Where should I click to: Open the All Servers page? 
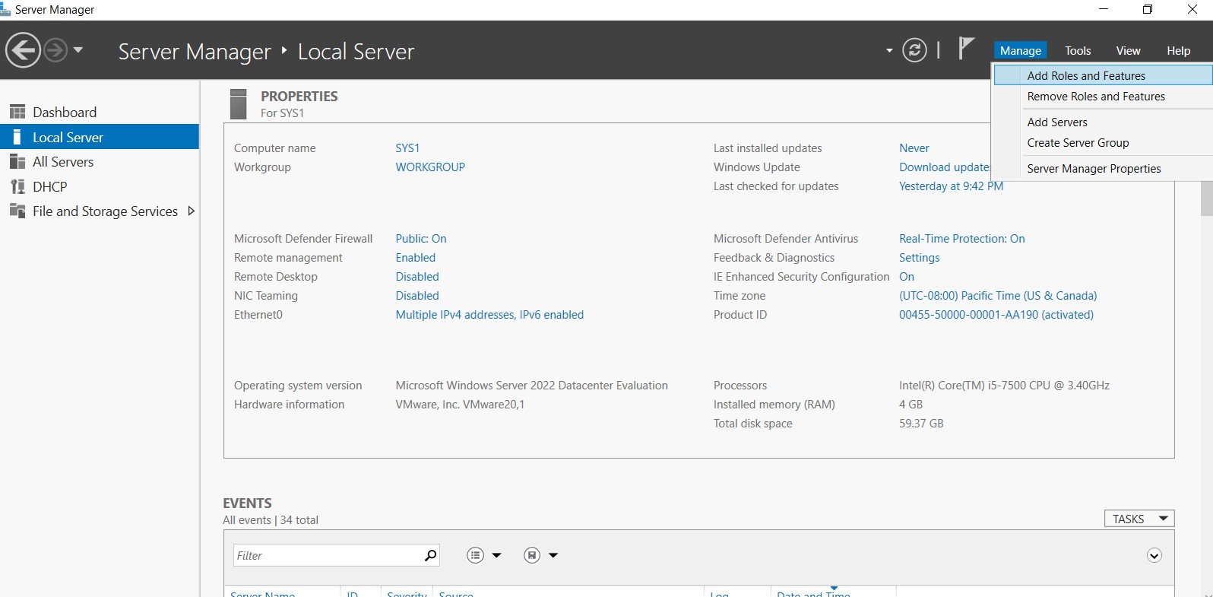[63, 161]
